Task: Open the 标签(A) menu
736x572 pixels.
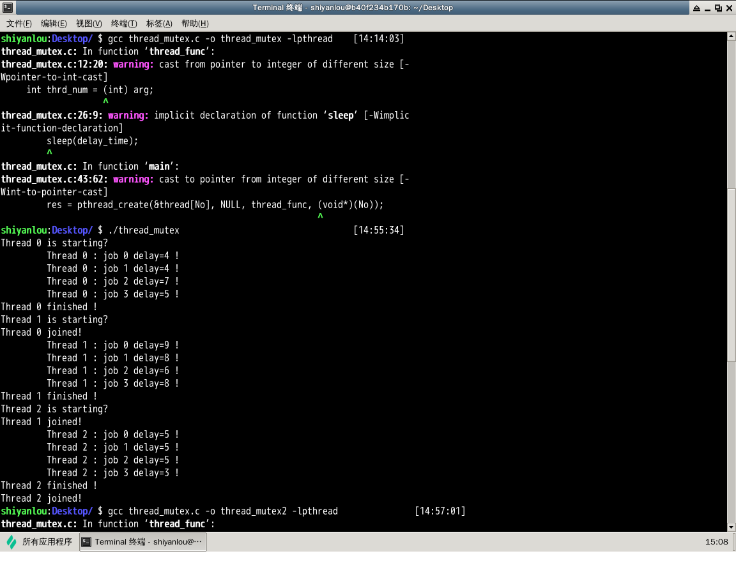Action: click(x=159, y=24)
